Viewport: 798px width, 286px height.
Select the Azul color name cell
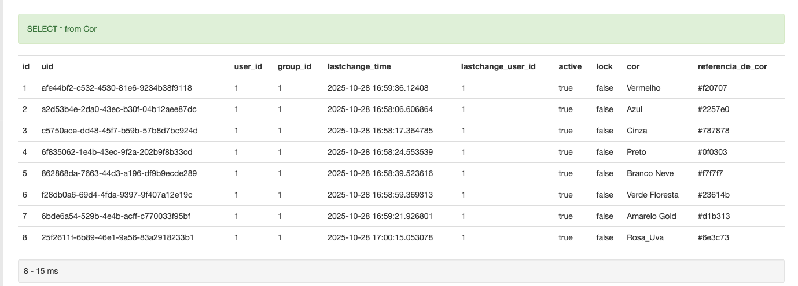pos(634,109)
